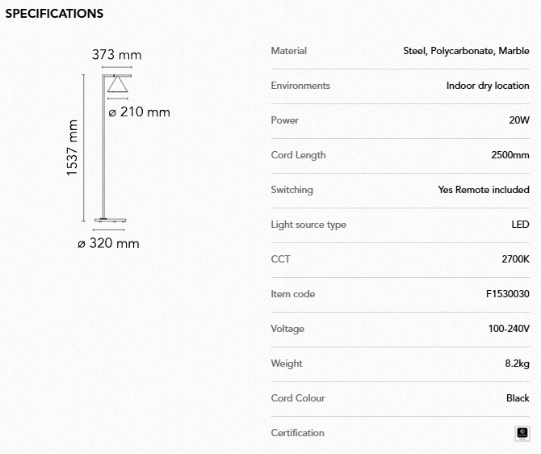Click the certification mark icon
This screenshot has height=454, width=541.
coord(522,434)
